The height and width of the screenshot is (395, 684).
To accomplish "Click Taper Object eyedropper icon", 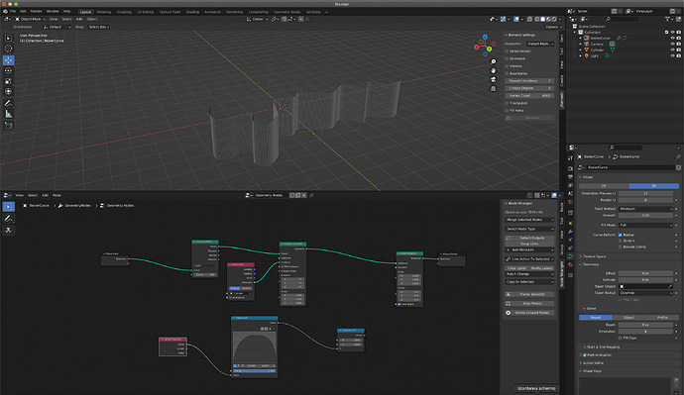I will [x=670, y=286].
